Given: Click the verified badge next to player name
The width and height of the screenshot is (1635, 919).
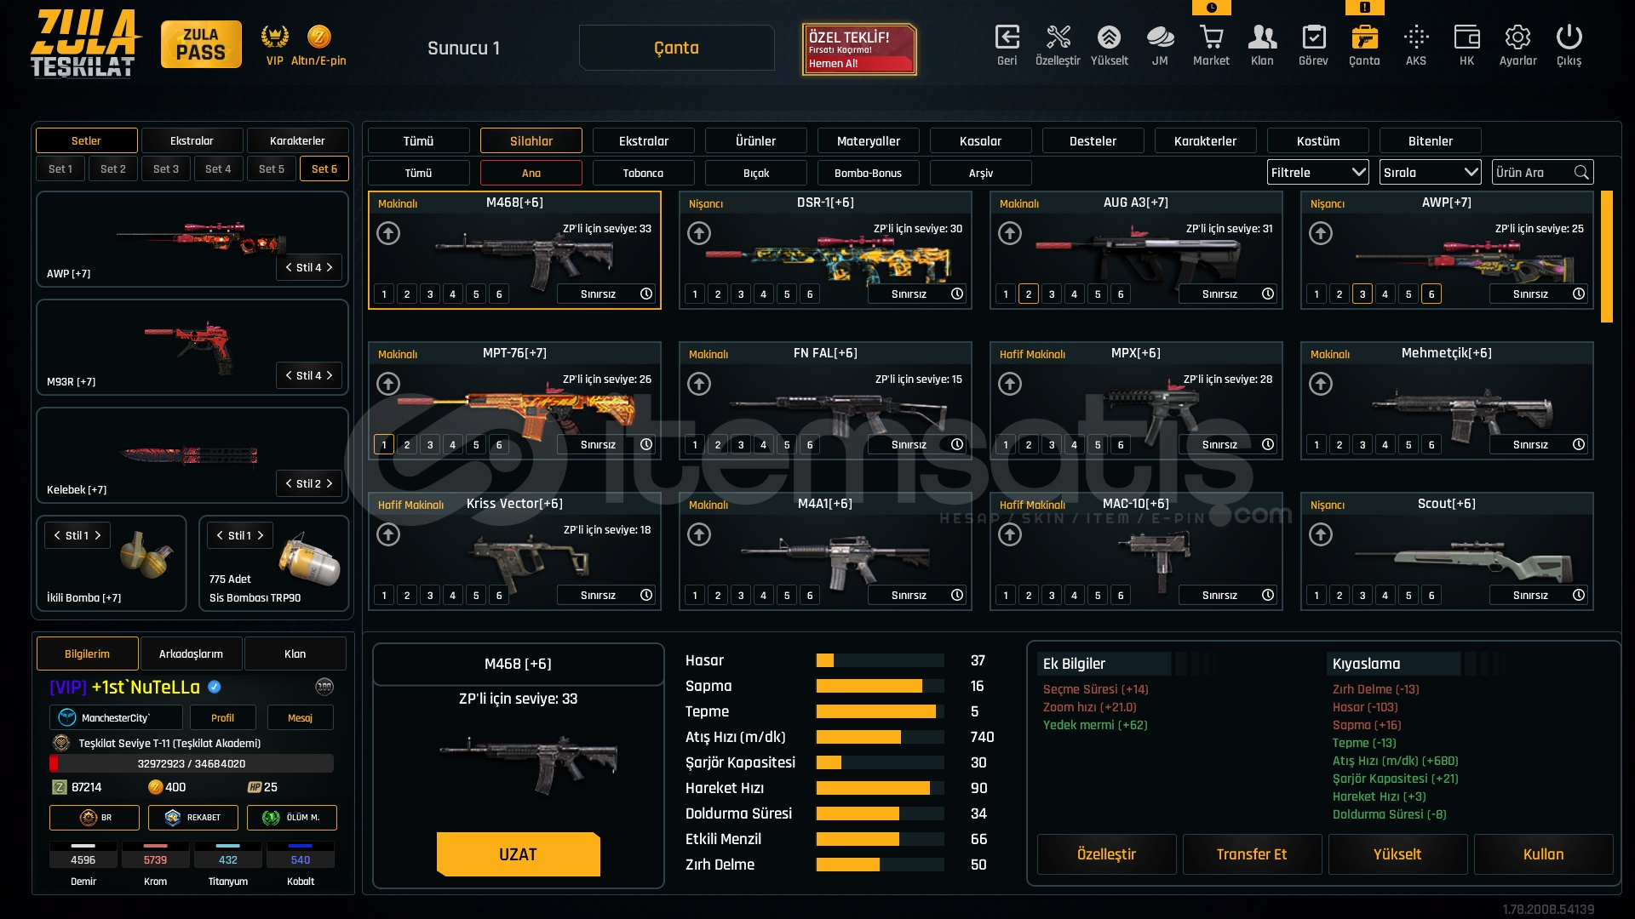Looking at the screenshot, I should [x=215, y=687].
